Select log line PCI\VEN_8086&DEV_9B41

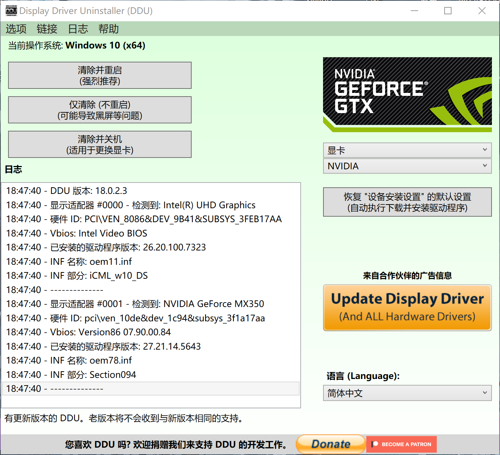(x=151, y=219)
